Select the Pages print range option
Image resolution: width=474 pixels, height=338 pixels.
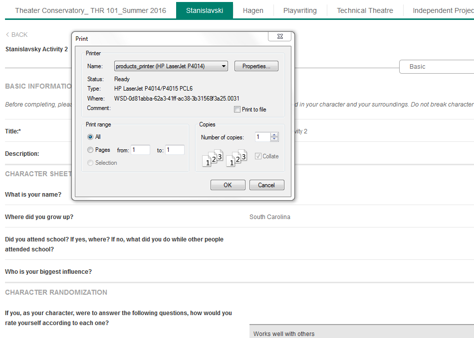pyautogui.click(x=90, y=150)
